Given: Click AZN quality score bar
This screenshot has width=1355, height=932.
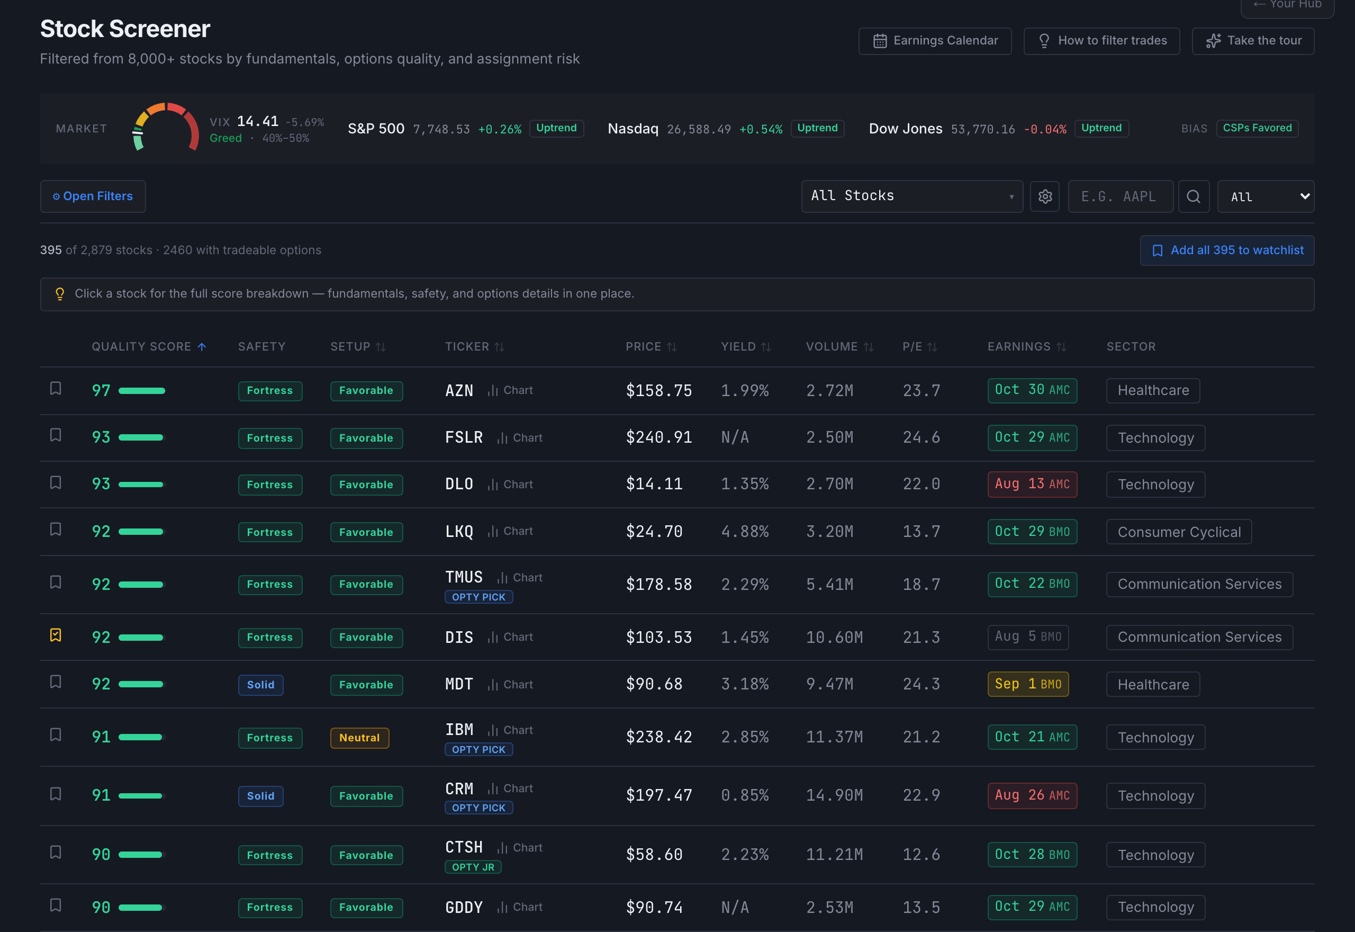Looking at the screenshot, I should 142,391.
